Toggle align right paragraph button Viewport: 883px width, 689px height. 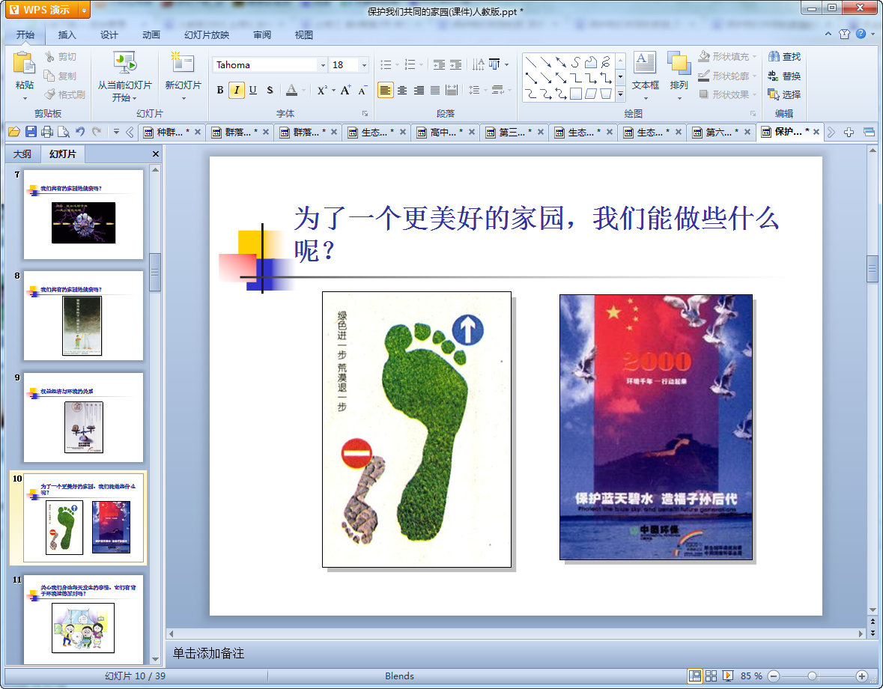(x=419, y=90)
